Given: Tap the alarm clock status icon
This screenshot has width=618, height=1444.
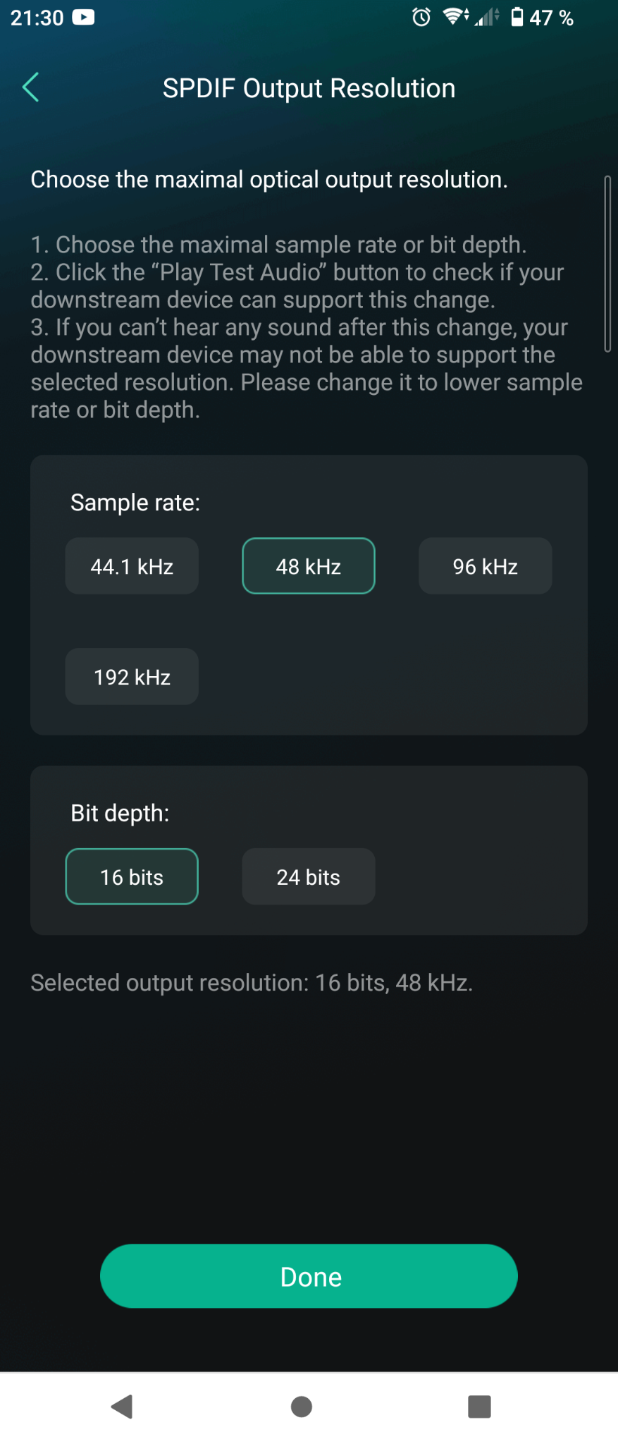Looking at the screenshot, I should (421, 17).
